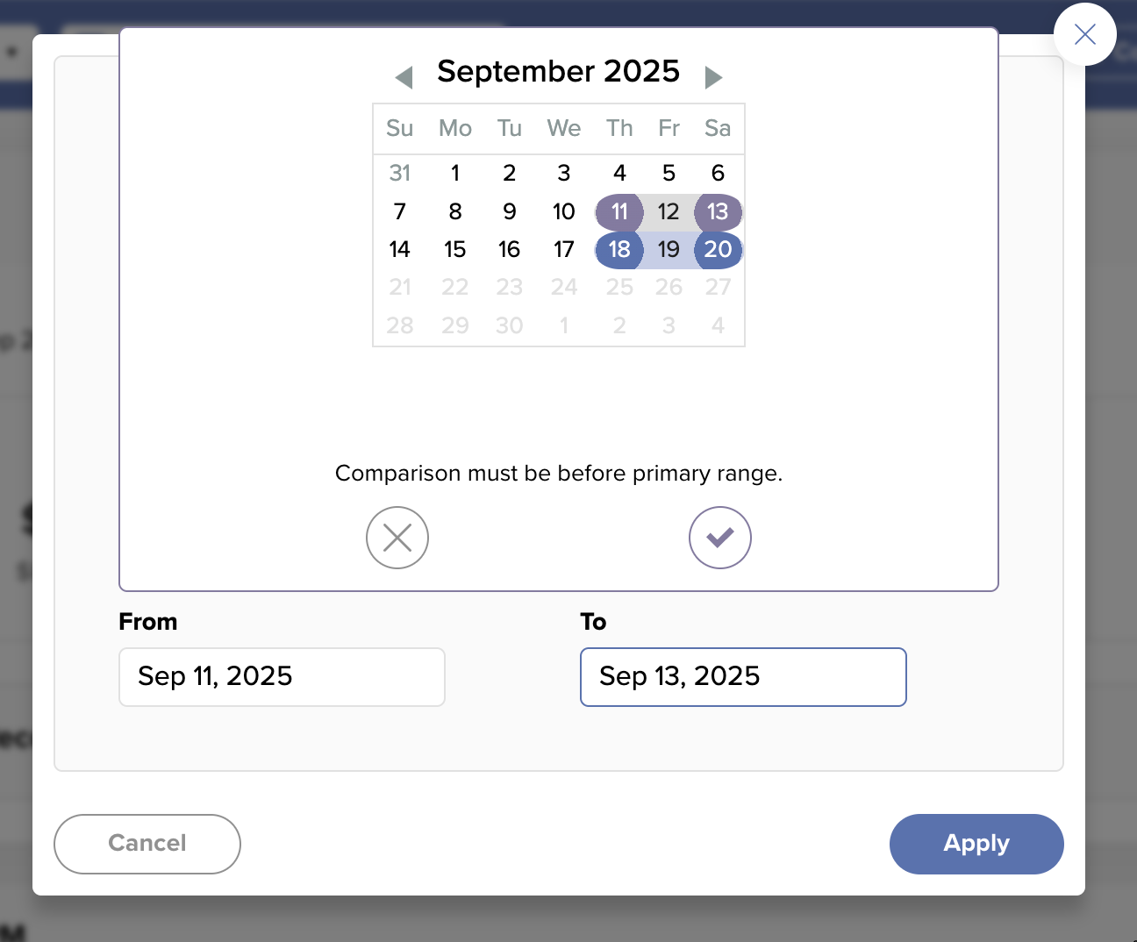Discard date selection with X circle icon

point(397,538)
